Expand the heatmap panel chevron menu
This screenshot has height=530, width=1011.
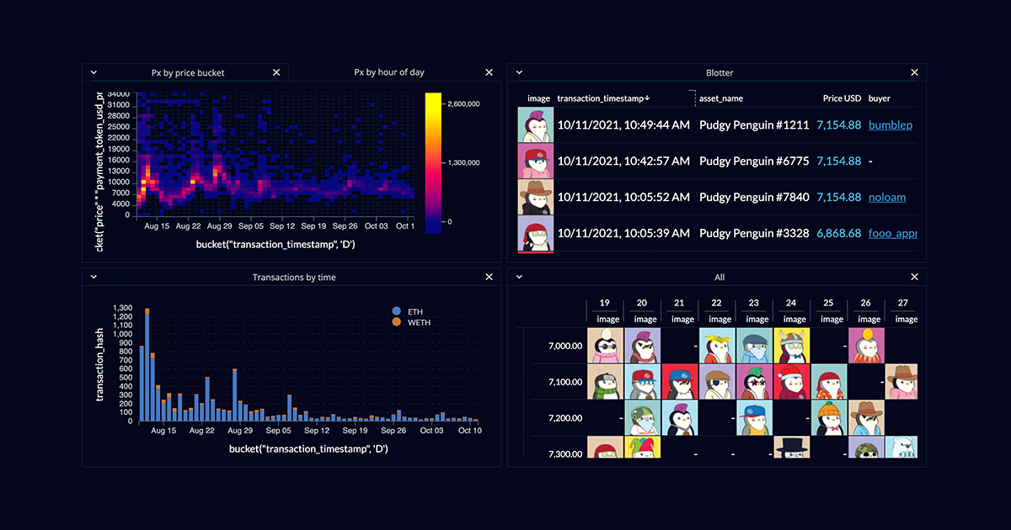(94, 72)
